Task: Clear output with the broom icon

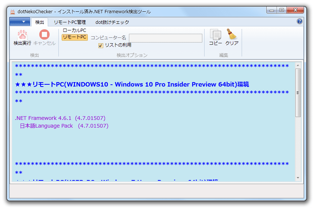Action: pos(232,37)
